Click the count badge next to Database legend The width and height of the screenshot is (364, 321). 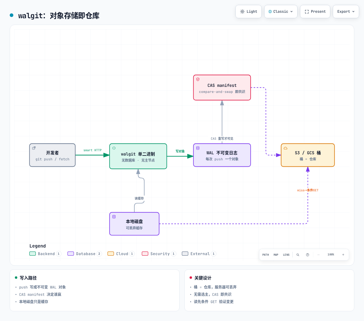(99, 254)
